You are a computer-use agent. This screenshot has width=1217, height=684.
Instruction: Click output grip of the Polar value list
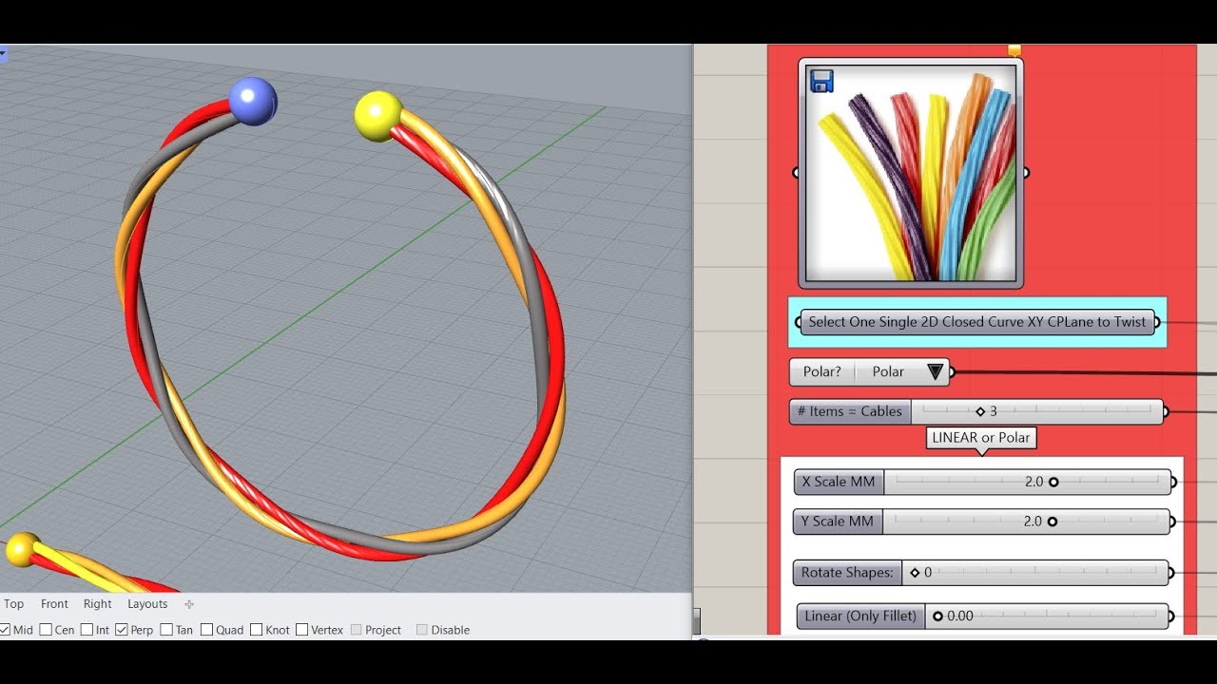coord(952,372)
